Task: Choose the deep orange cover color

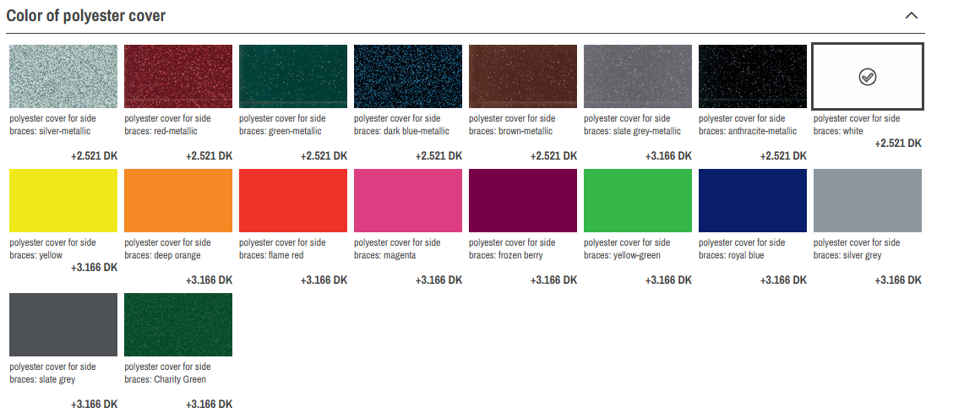Action: [x=178, y=200]
